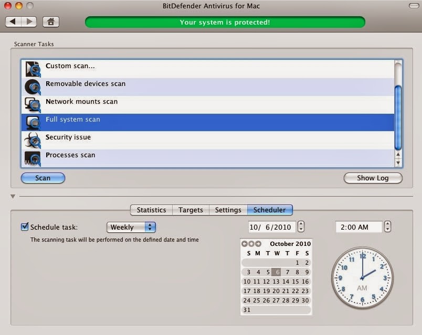The image size is (422, 335).
Task: Click the scrollbar down arrow in task list
Action: click(x=398, y=163)
